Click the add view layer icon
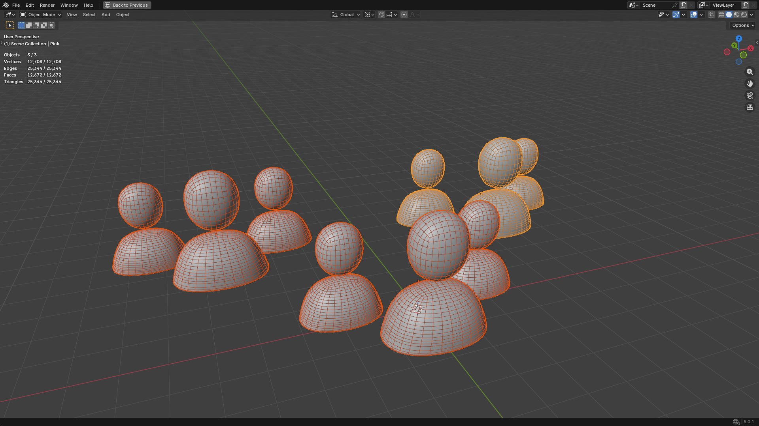Screen dimensions: 759x426 coord(746,5)
